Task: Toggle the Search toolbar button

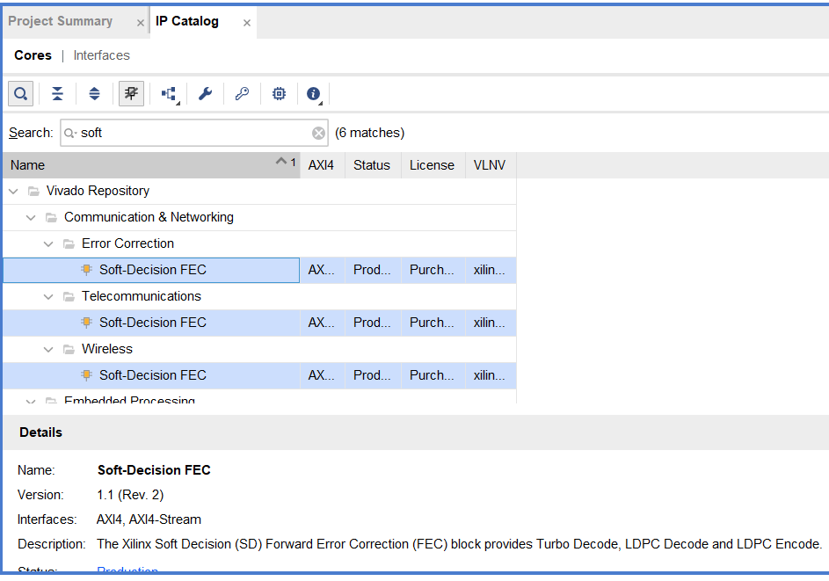Action: coord(20,93)
